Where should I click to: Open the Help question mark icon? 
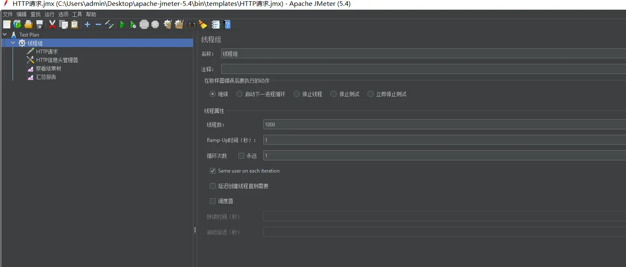(x=227, y=25)
